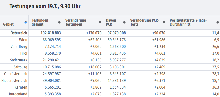Click the Testungen gesamt header text
Screen dimensions: 220x97
click(x=40, y=22)
